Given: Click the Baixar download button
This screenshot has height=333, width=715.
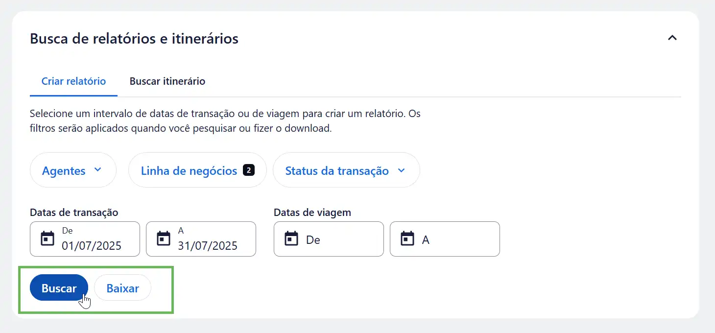Looking at the screenshot, I should [122, 288].
